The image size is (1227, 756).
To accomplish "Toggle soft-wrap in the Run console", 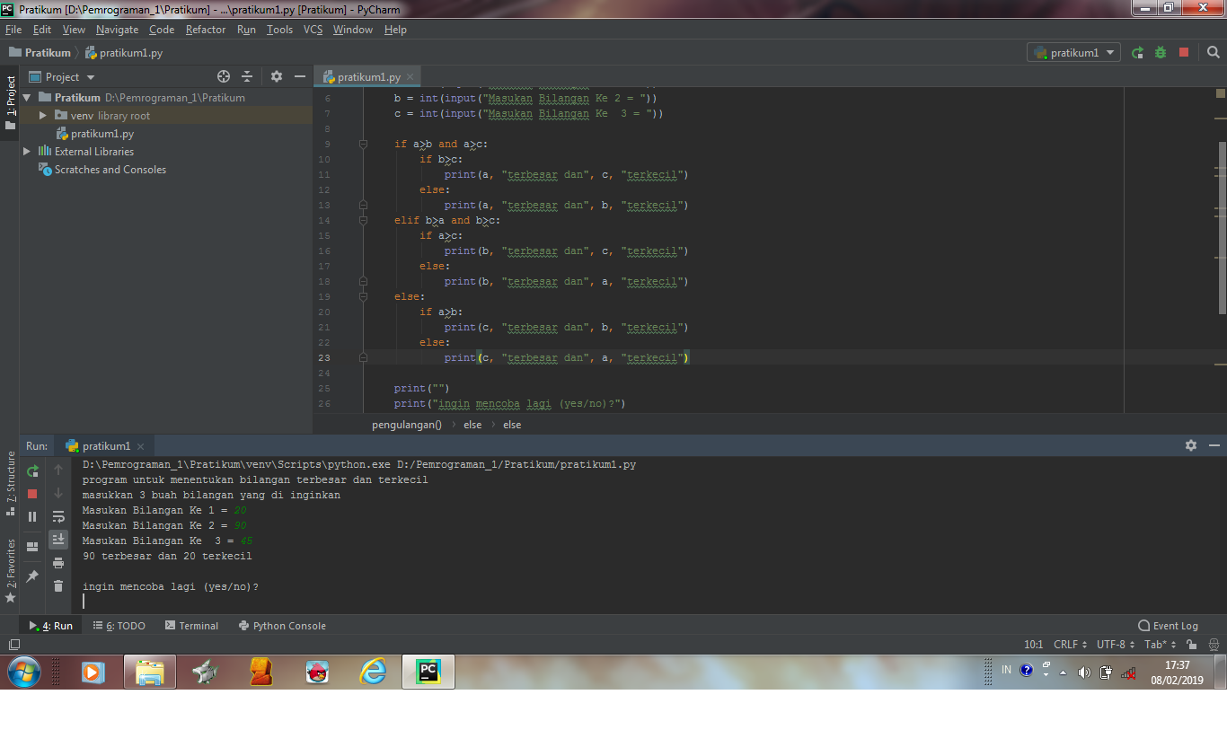I will point(58,516).
